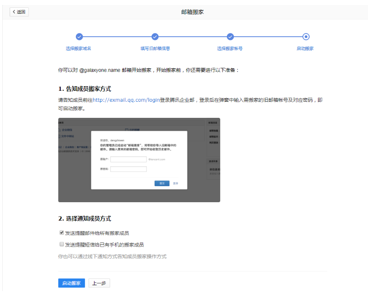
Task: Select the 选择搬家域名 step label
Action: pyautogui.click(x=78, y=48)
